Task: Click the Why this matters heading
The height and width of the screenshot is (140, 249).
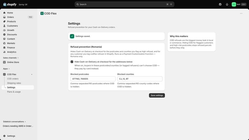Action: (x=179, y=36)
